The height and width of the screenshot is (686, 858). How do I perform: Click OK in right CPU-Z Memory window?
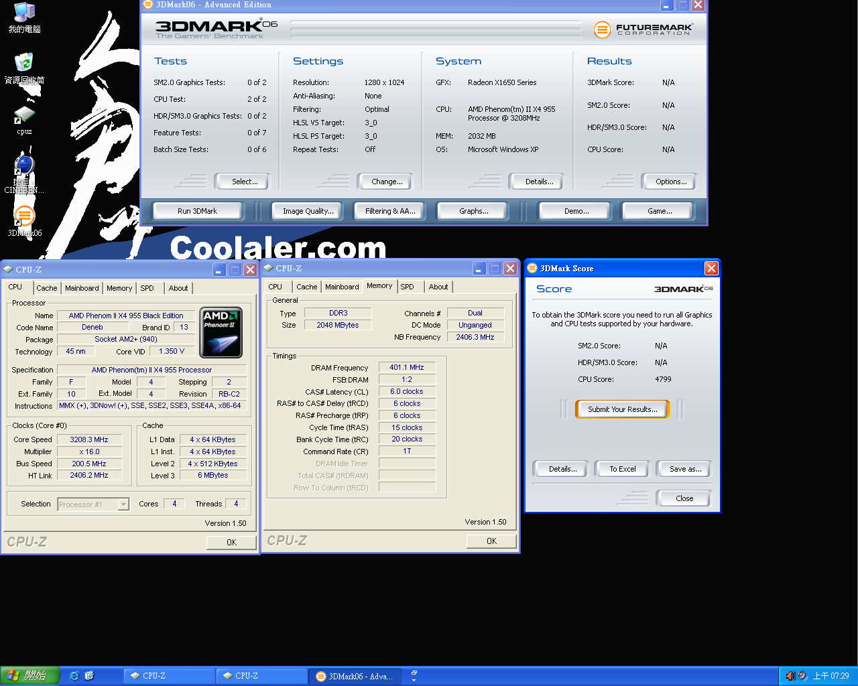point(491,541)
